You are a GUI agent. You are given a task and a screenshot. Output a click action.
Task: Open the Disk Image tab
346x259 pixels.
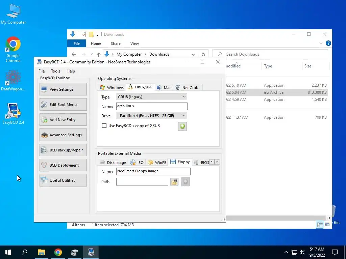click(113, 162)
